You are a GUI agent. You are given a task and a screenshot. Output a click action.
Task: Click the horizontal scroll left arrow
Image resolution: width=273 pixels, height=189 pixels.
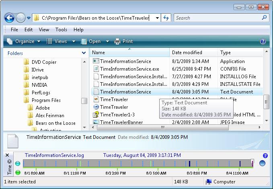pyautogui.click(x=93, y=127)
